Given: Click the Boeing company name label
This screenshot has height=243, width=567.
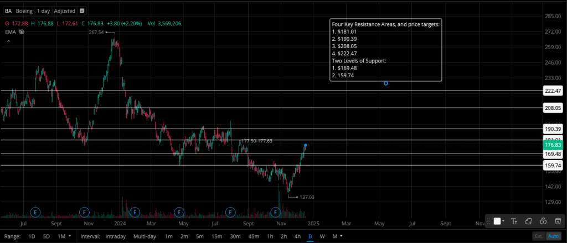Looking at the screenshot, I should pos(24,11).
